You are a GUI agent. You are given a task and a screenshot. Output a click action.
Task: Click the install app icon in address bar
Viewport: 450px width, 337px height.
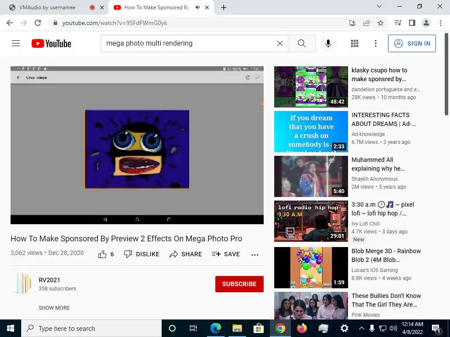[x=352, y=23]
